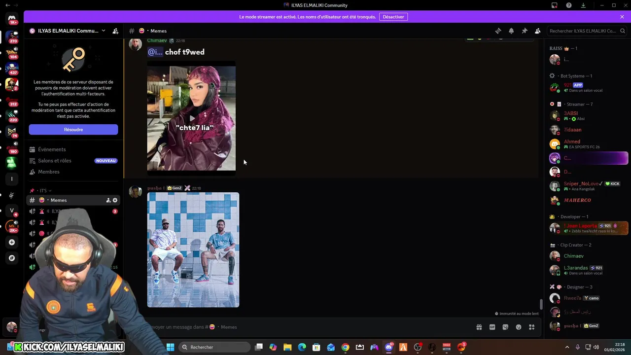
Task: Open emoji picker in message bar
Action: (519, 327)
